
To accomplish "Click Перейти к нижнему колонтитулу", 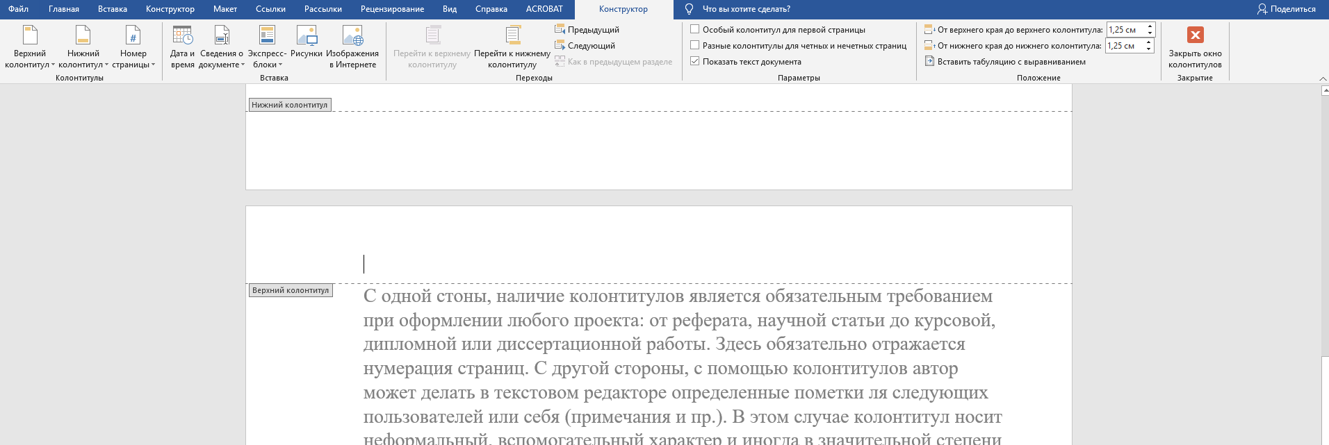I will (512, 46).
